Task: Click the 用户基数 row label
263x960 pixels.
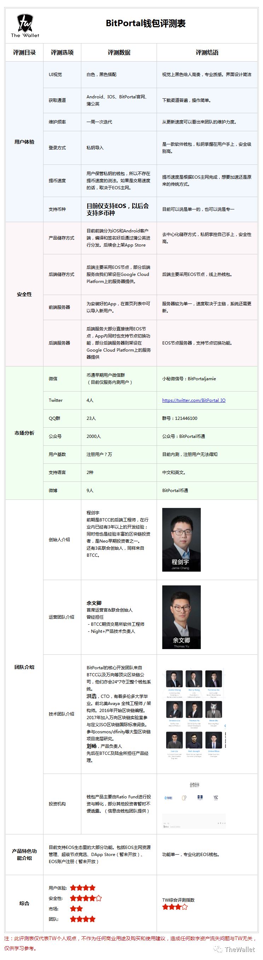Action: click(x=57, y=454)
